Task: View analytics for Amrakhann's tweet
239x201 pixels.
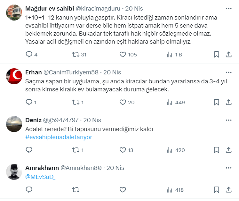Action: point(170,190)
